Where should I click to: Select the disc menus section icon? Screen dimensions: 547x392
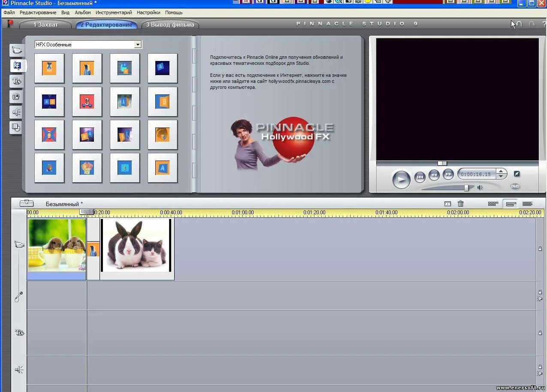16,128
